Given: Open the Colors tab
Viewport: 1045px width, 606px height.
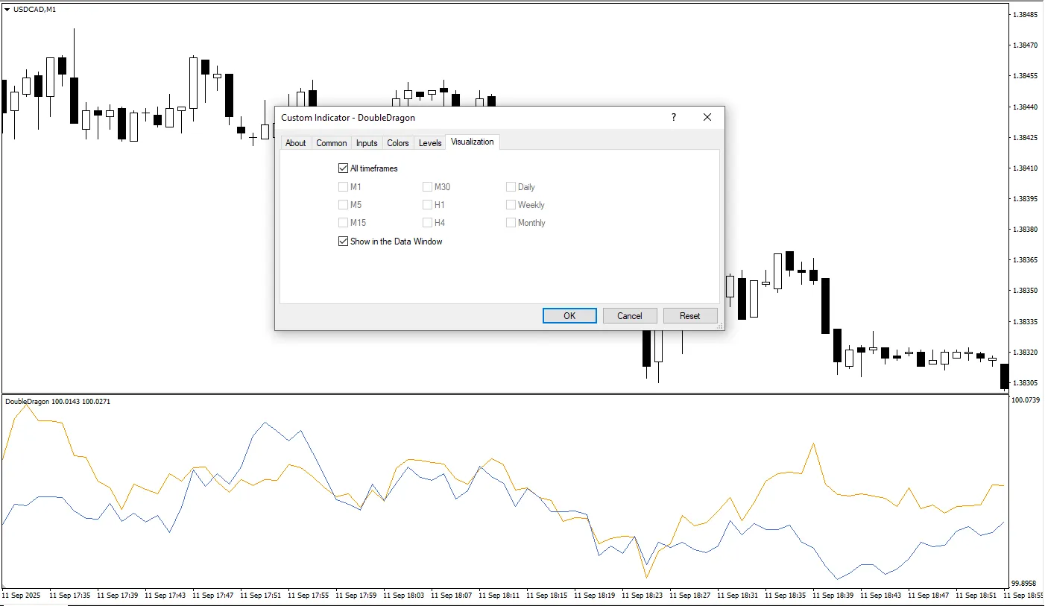Looking at the screenshot, I should [398, 143].
